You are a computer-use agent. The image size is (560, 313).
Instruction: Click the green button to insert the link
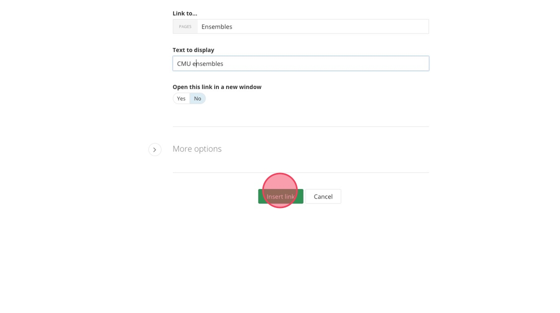point(280,196)
